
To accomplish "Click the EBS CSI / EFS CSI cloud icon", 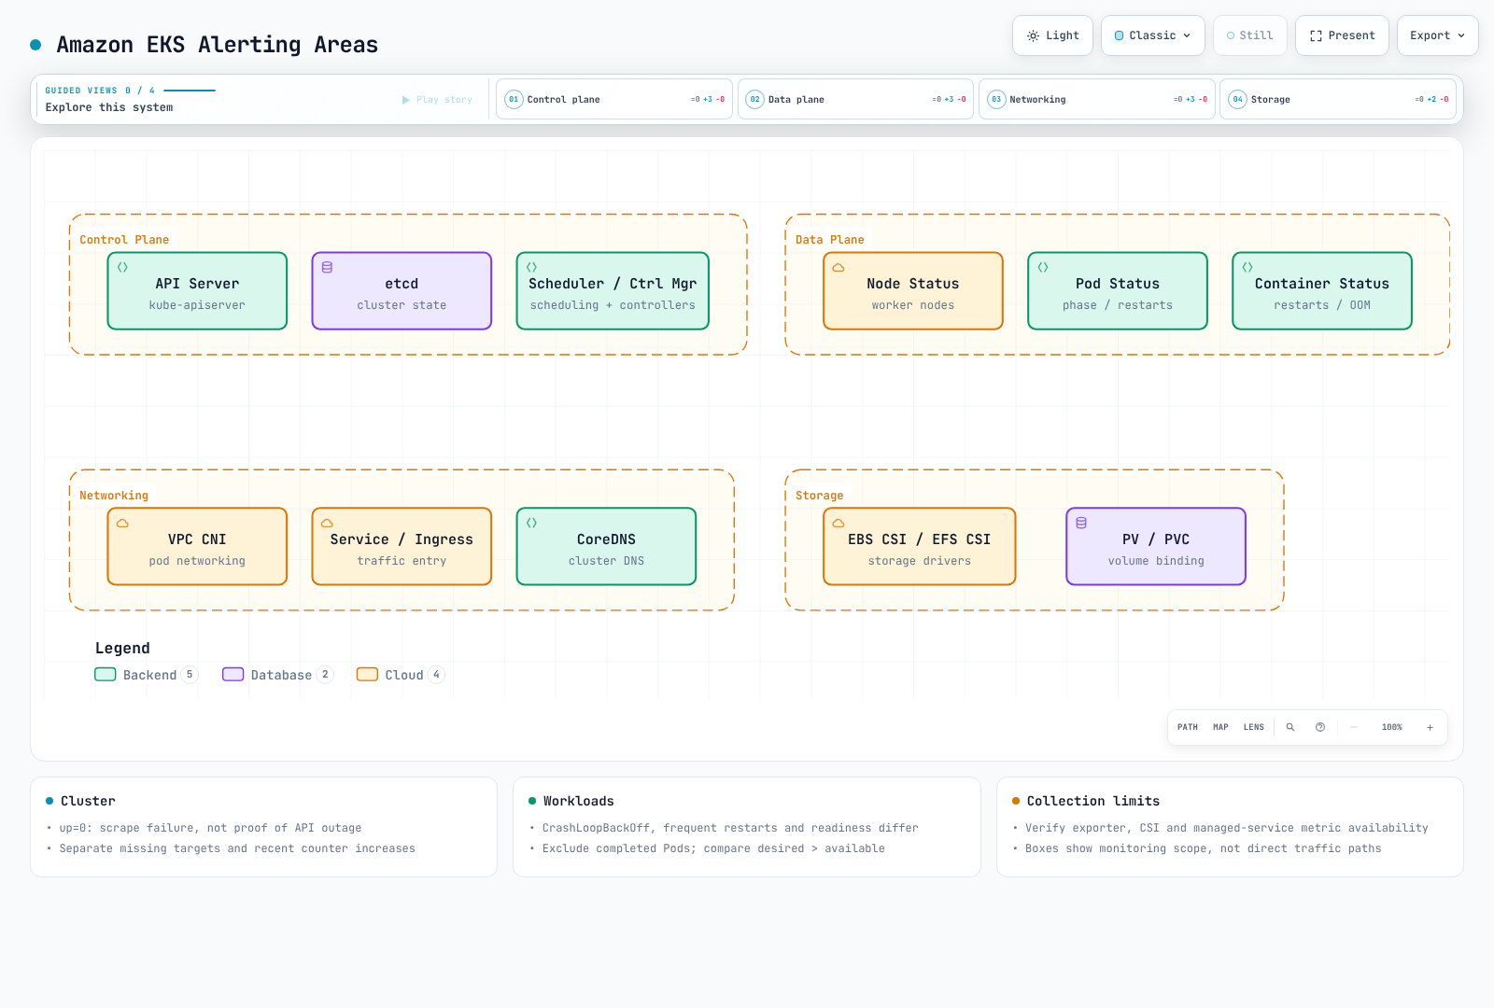I will coord(839,523).
